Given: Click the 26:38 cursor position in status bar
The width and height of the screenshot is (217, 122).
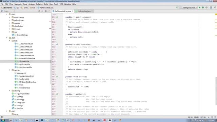Looking at the screenshot, I should [x=190, y=117].
